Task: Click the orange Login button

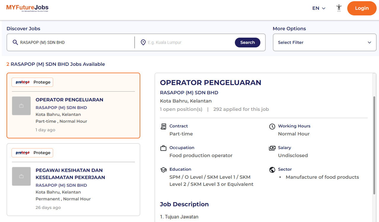Action: coord(362,8)
